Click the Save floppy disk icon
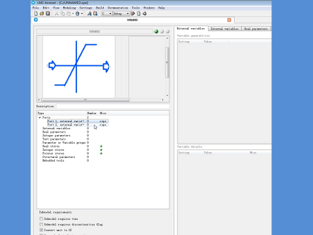The width and height of the screenshot is (313, 235). coord(48,14)
